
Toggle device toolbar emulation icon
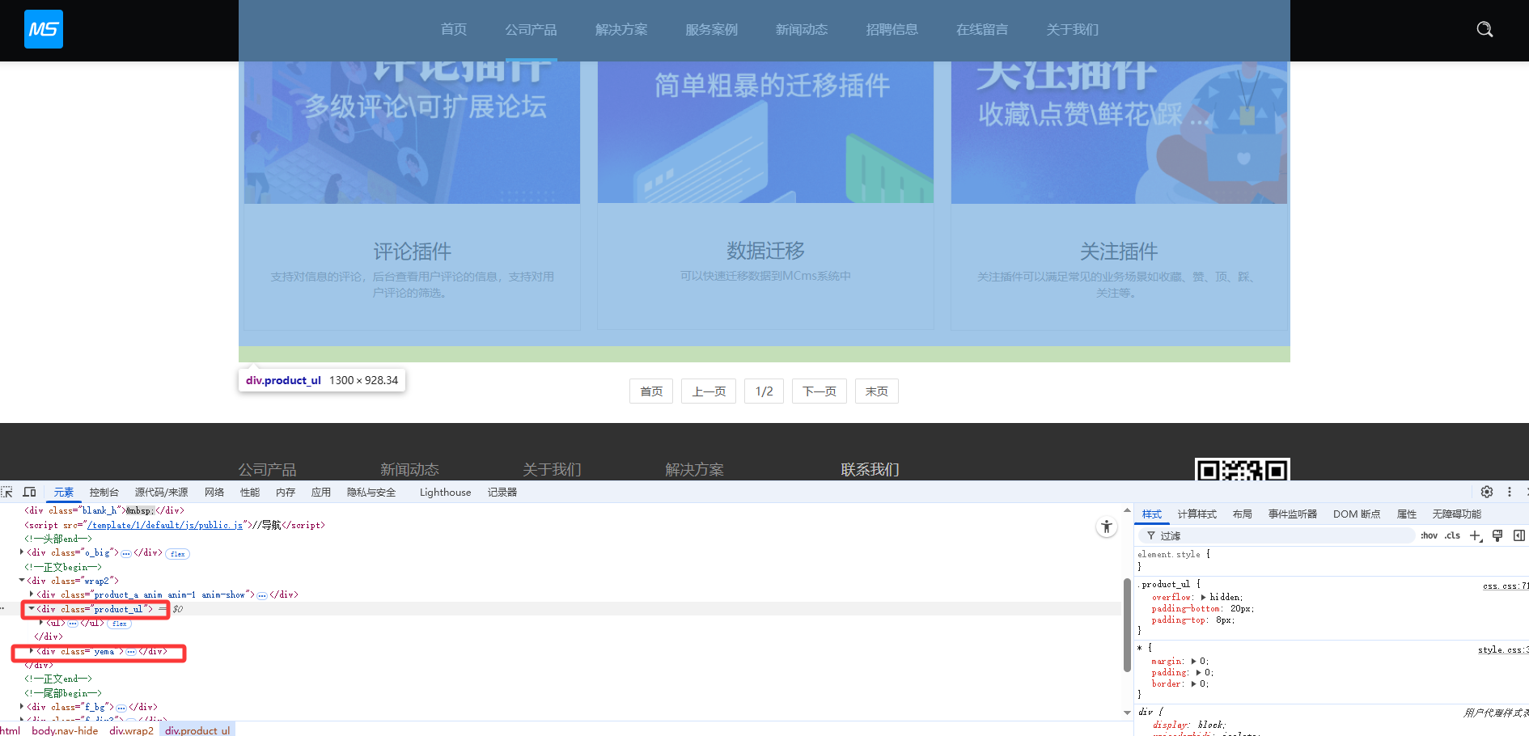pyautogui.click(x=30, y=492)
